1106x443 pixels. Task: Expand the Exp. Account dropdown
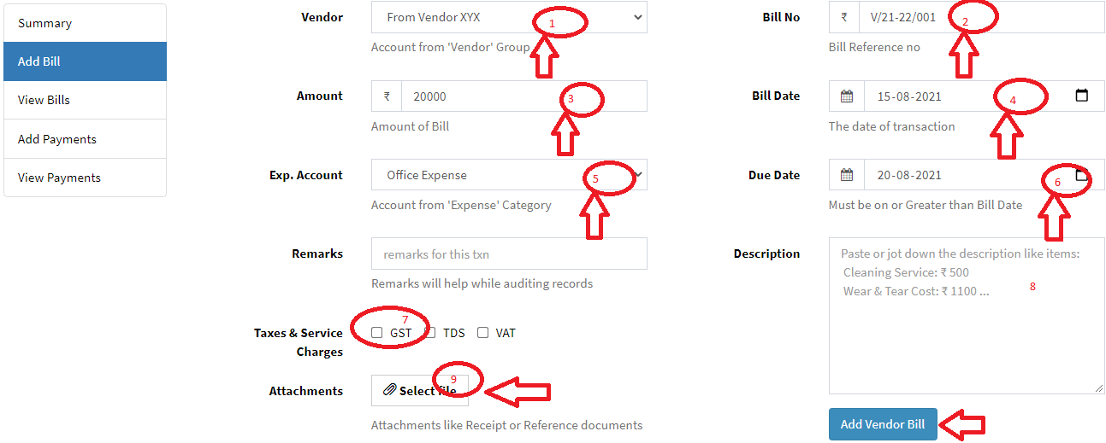pyautogui.click(x=508, y=175)
